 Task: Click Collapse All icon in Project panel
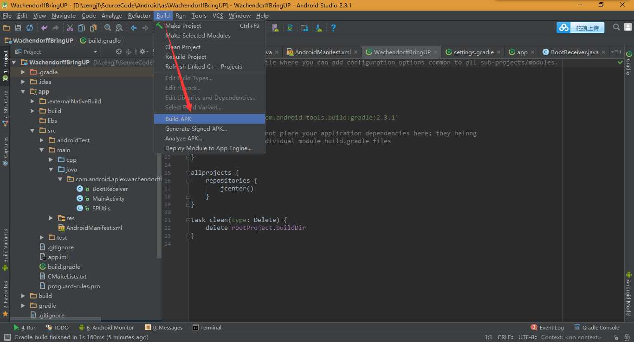[x=129, y=51]
